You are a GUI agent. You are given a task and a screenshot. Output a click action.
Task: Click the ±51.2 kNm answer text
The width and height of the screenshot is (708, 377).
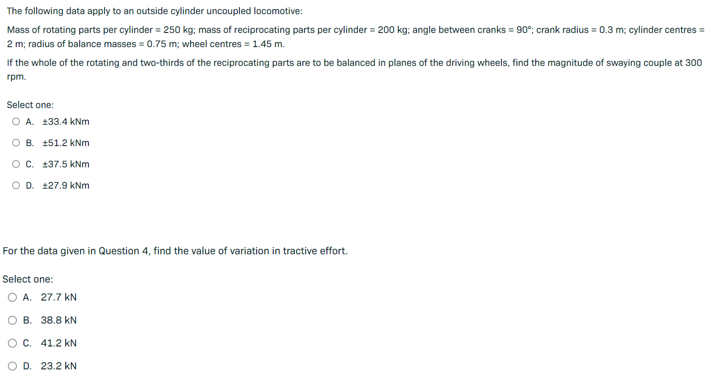point(66,143)
